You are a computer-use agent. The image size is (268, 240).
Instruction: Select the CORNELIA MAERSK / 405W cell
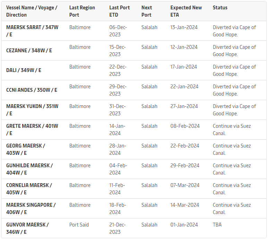29,189
